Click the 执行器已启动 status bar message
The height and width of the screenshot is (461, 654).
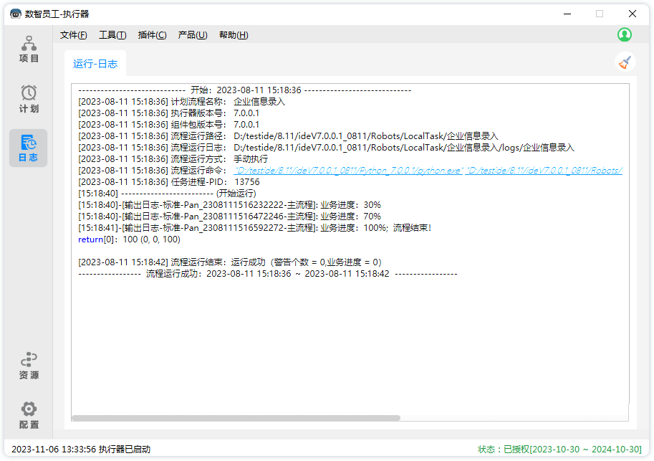click(125, 449)
